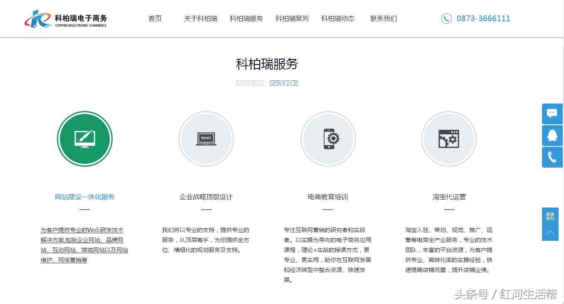This screenshot has width=564, height=304.
Task: Open the 科柏瑞服务 navigation item
Action: click(x=246, y=18)
